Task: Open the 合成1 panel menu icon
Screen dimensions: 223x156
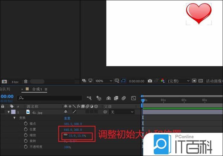Action: coord(46,90)
